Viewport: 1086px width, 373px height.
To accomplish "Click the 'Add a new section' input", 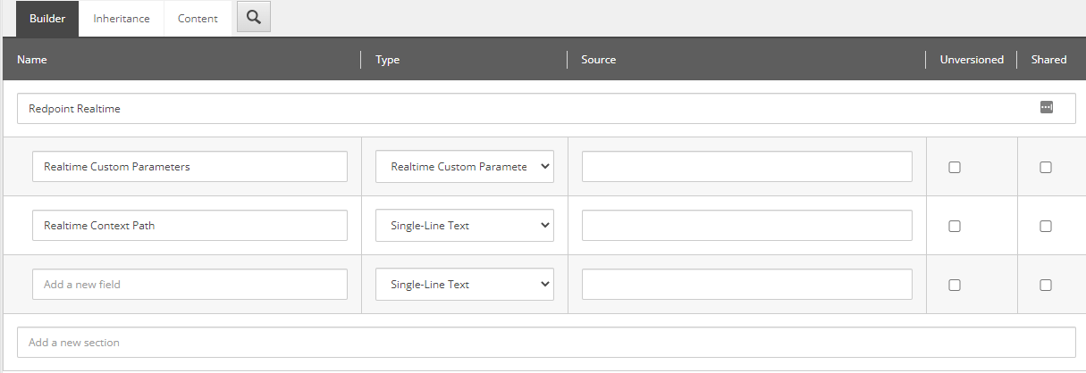I will point(545,343).
